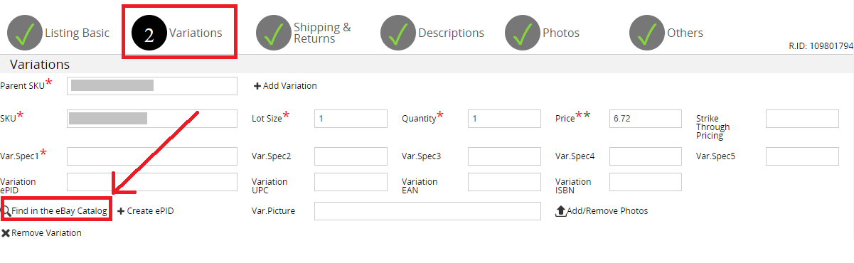Click the plus icon for Add Variation
Screen dimensions: 854x263
257,86
